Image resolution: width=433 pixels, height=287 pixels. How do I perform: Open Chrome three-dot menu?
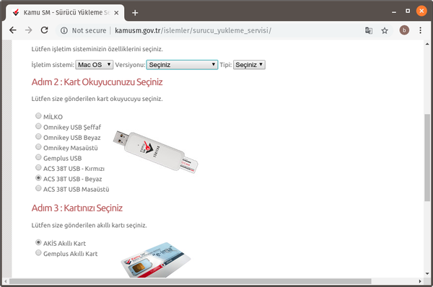click(420, 30)
